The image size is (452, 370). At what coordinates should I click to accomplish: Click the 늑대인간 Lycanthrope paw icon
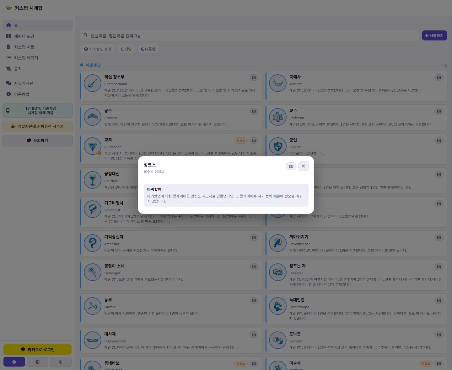(x=278, y=306)
